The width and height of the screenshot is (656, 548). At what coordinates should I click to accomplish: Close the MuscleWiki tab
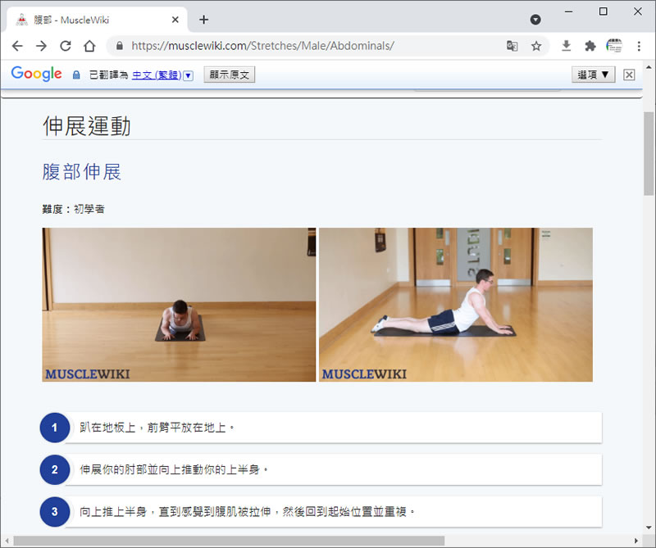coord(175,20)
